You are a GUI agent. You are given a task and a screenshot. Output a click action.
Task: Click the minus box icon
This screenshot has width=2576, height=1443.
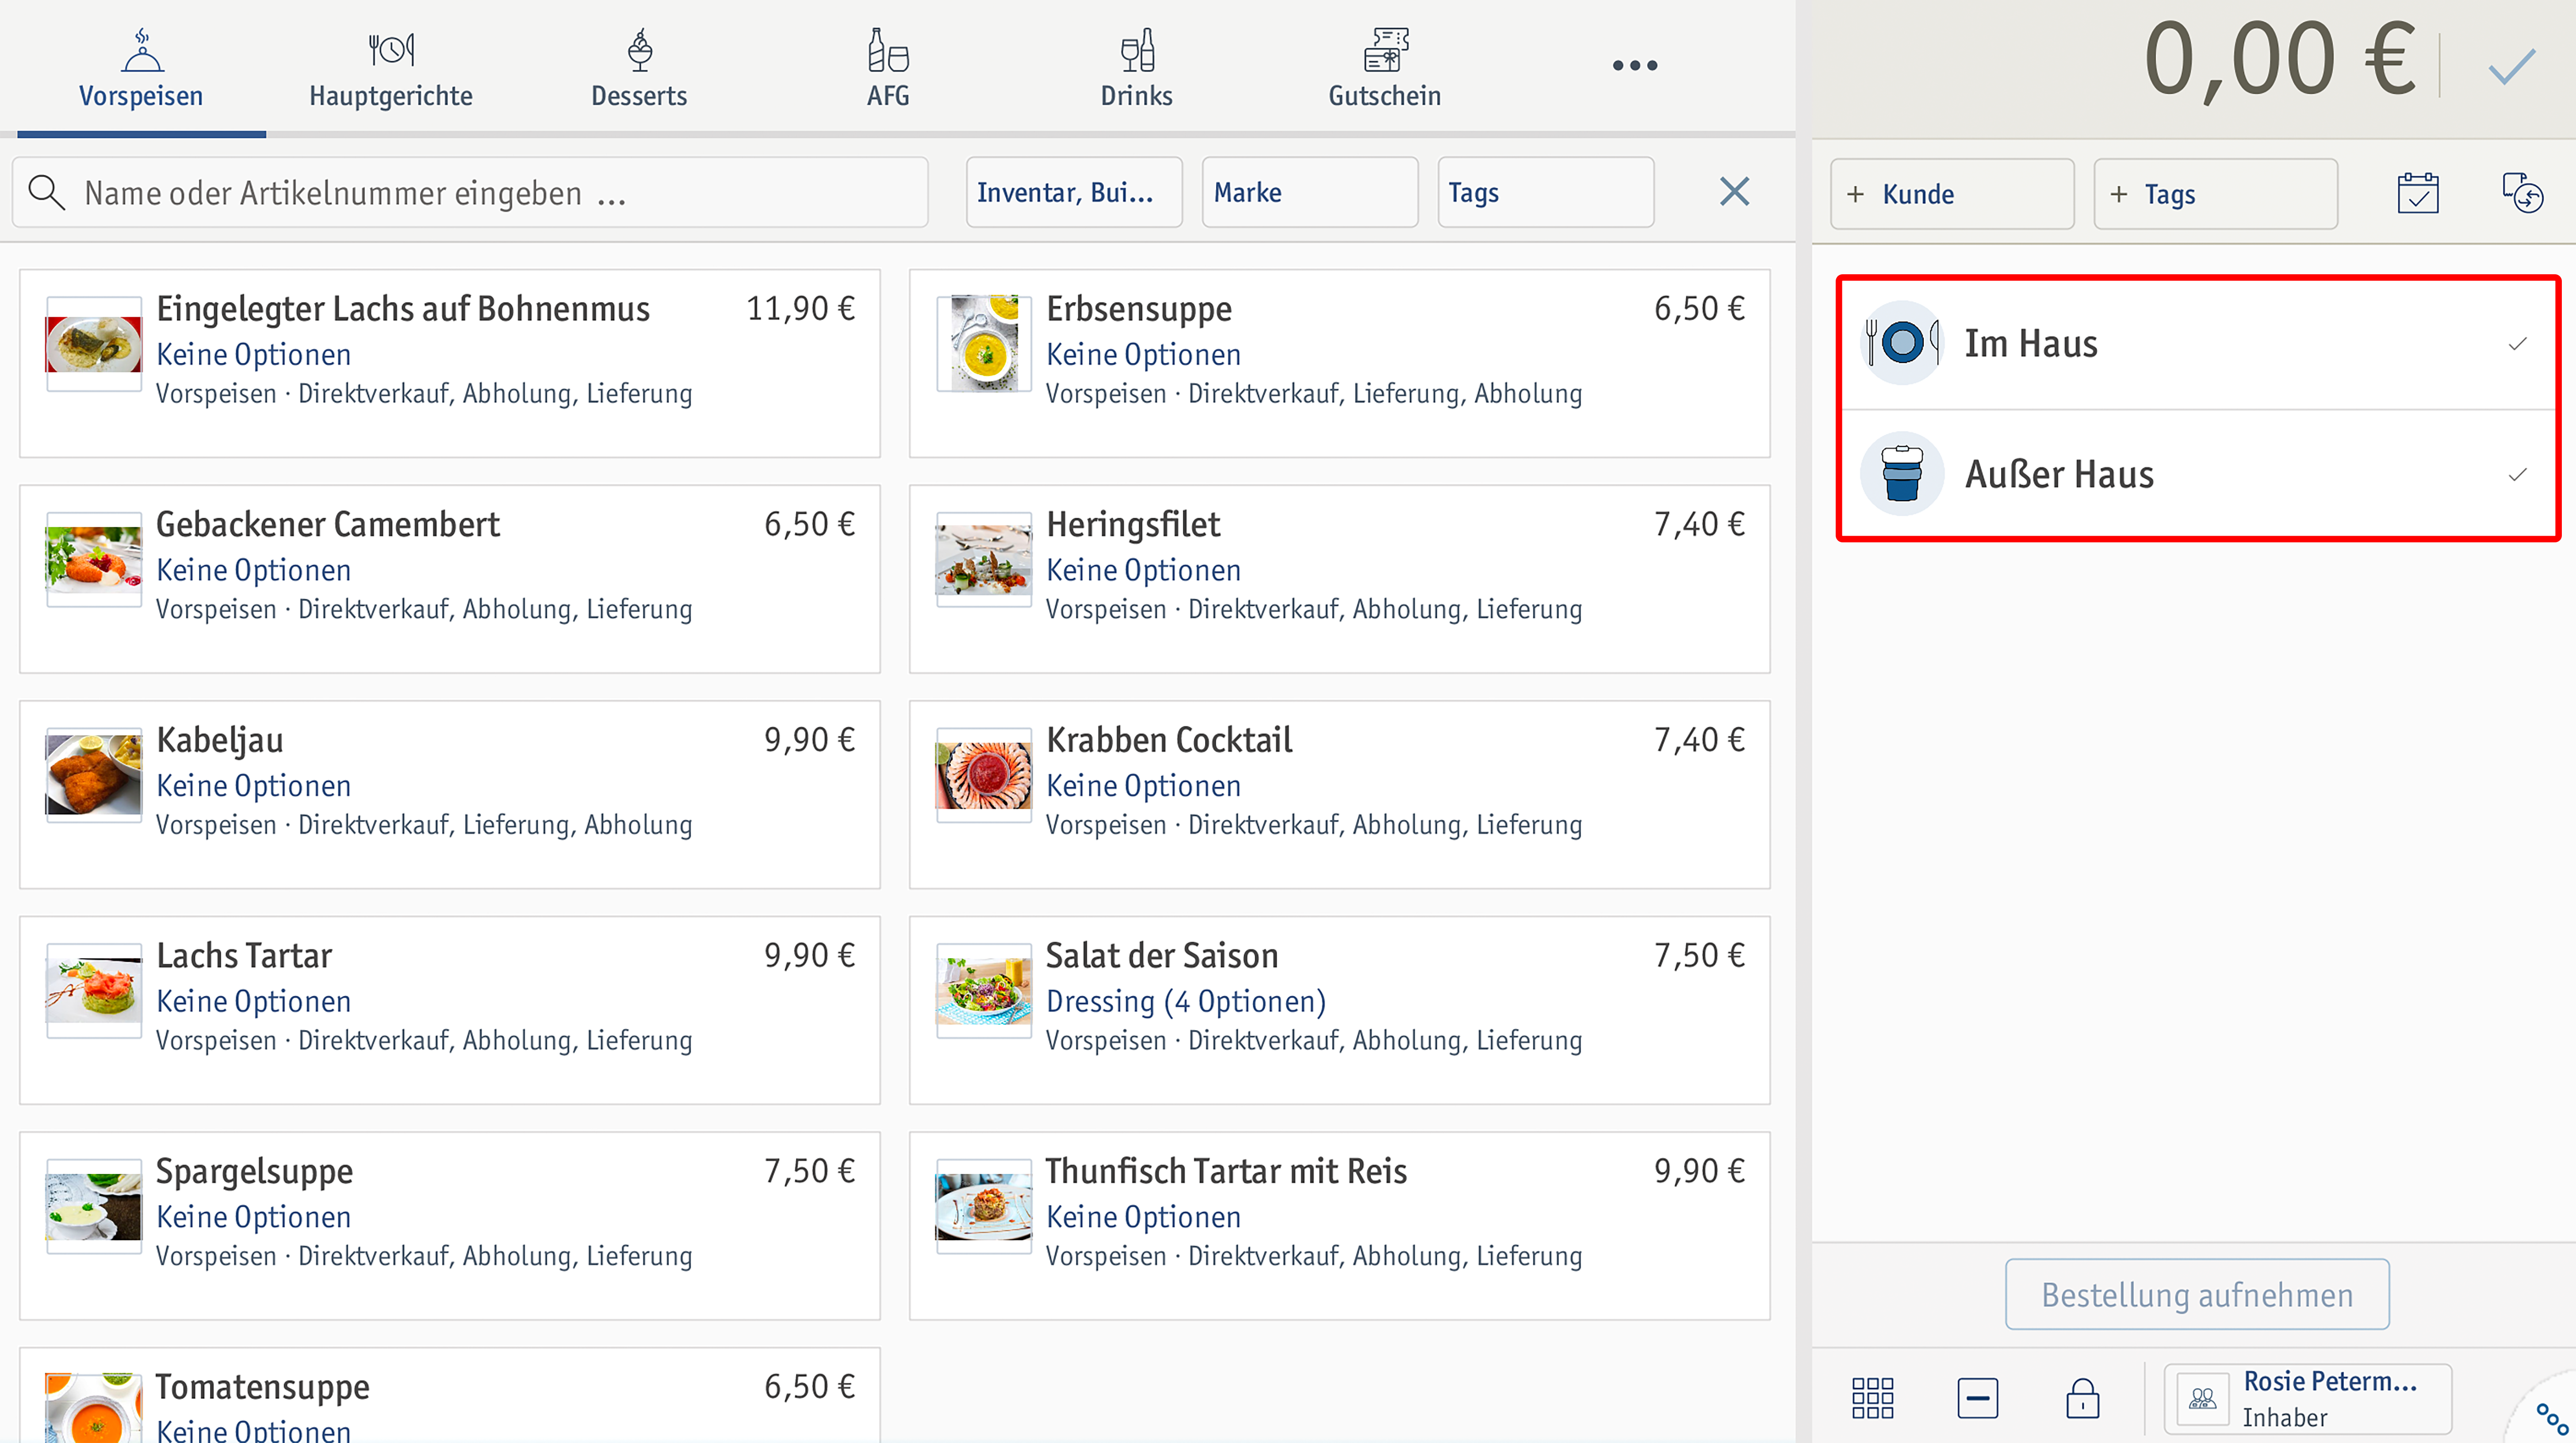coord(1977,1398)
